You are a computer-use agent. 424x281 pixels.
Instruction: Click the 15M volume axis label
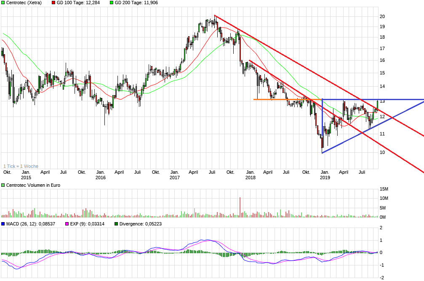click(x=384, y=188)
